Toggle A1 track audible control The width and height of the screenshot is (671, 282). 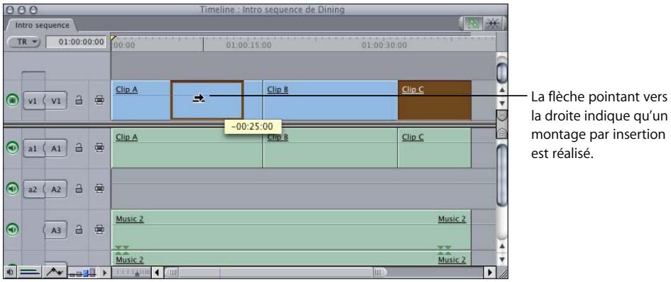click(12, 148)
